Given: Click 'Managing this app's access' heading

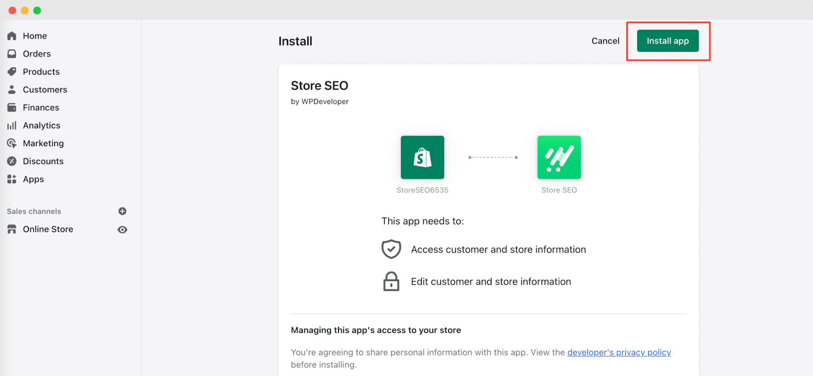Looking at the screenshot, I should click(376, 330).
